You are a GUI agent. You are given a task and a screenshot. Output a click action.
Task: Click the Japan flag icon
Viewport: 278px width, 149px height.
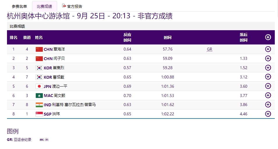[39, 86]
